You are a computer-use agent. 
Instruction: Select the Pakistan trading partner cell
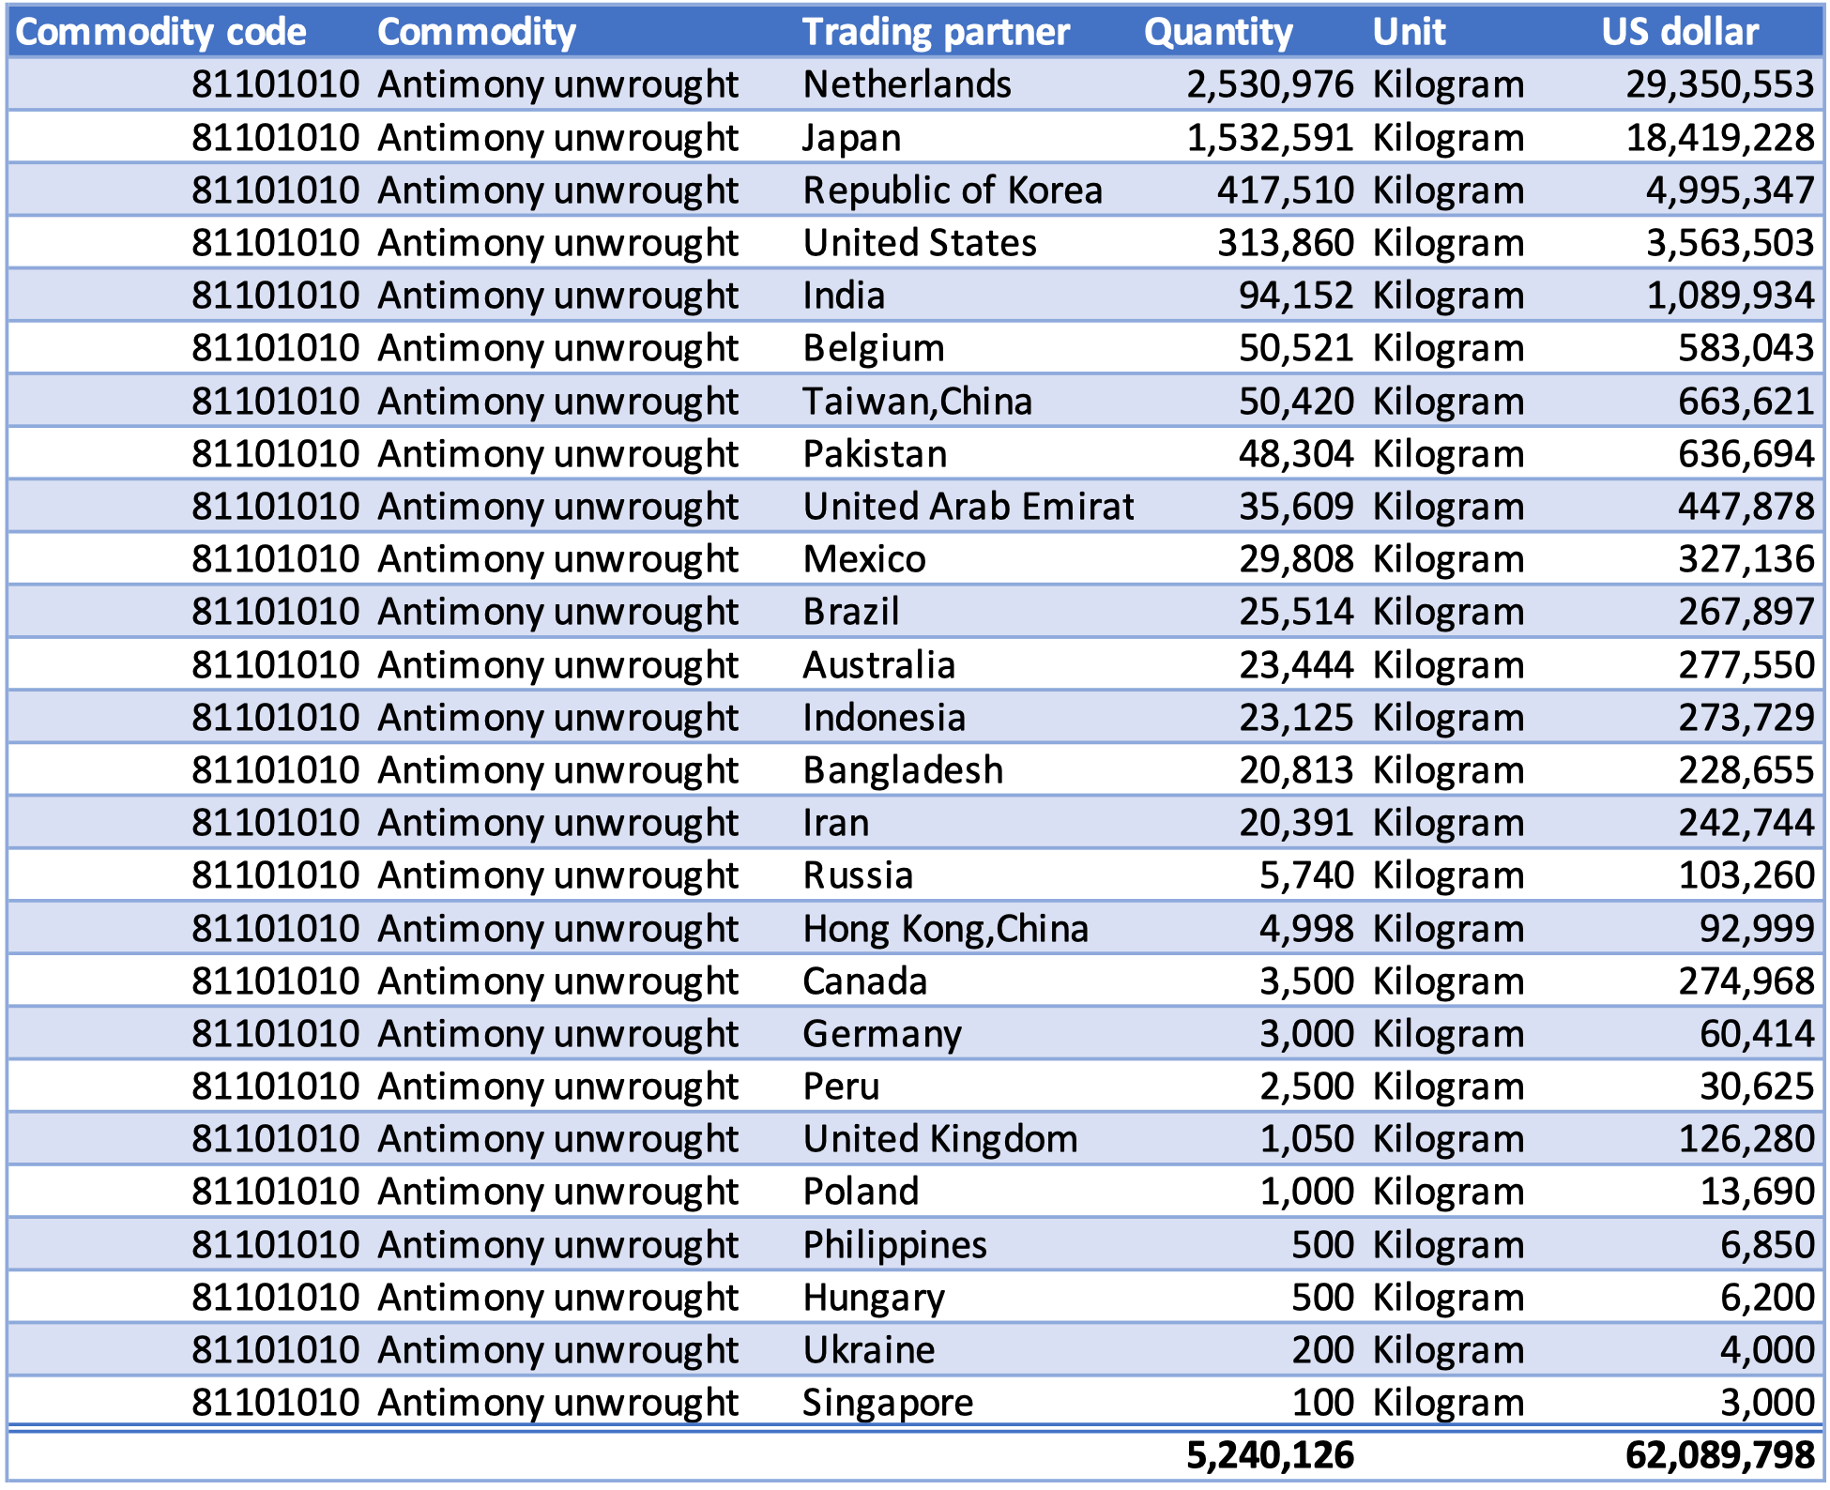pyautogui.click(x=875, y=454)
